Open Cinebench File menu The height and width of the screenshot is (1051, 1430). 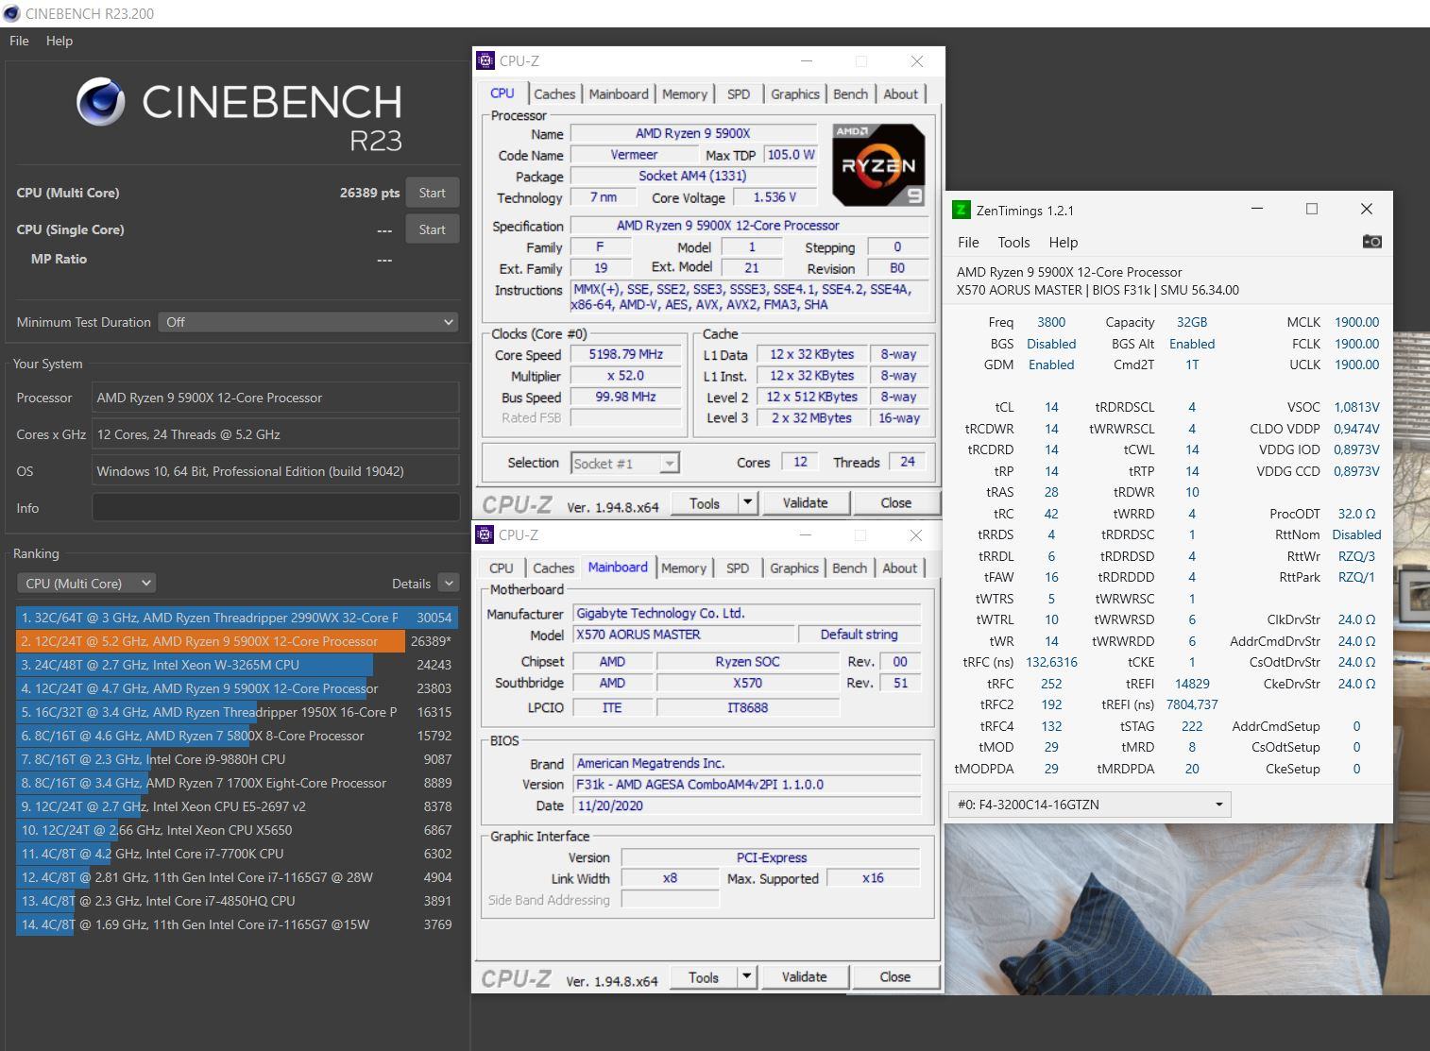(19, 41)
